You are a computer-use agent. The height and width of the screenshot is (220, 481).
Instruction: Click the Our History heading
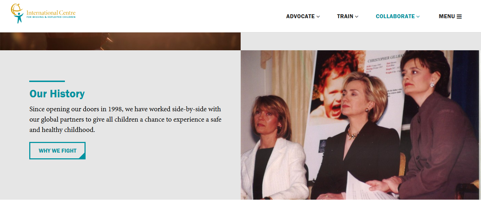coord(57,93)
